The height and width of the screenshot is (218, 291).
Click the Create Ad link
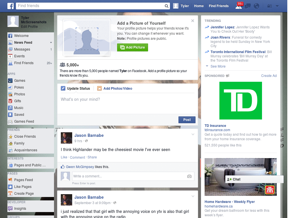click(269, 76)
